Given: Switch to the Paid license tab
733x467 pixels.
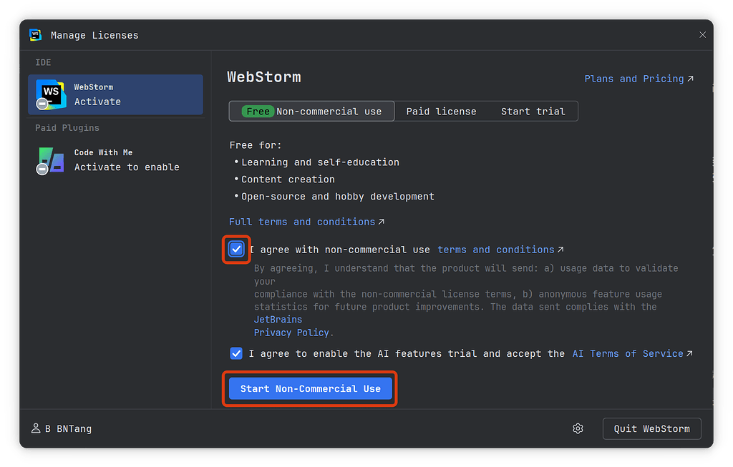Looking at the screenshot, I should click(441, 111).
